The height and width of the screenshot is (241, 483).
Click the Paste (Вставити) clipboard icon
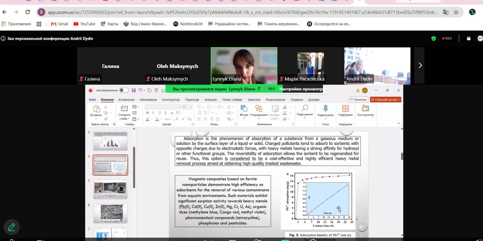coord(96,109)
